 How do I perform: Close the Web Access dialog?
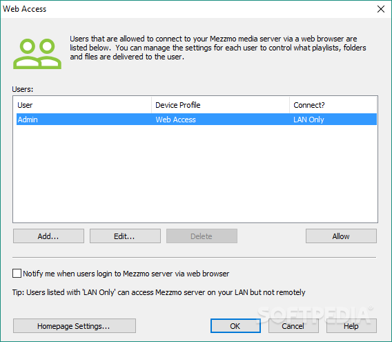click(x=381, y=9)
